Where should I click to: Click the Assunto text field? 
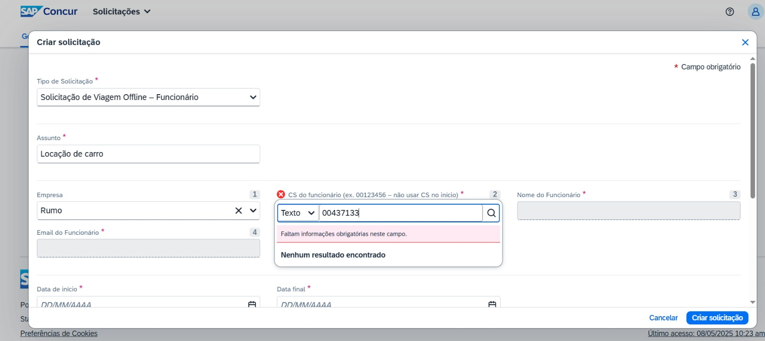pyautogui.click(x=148, y=154)
